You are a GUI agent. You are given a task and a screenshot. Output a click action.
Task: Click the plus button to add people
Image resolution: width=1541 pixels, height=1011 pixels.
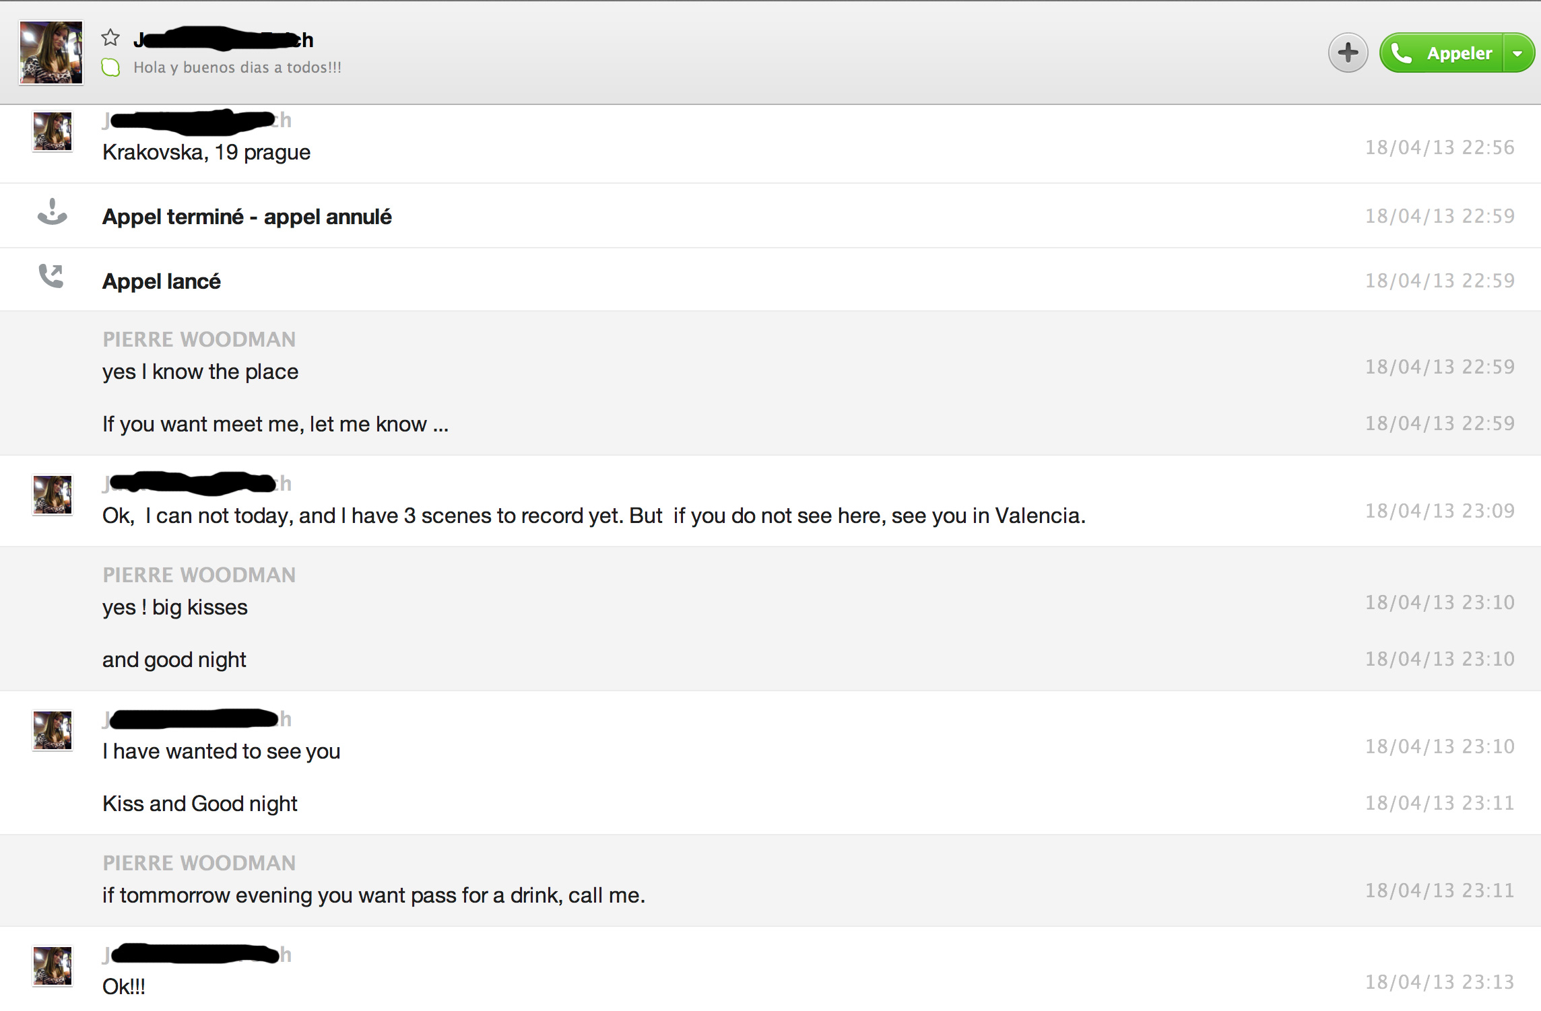point(1348,53)
